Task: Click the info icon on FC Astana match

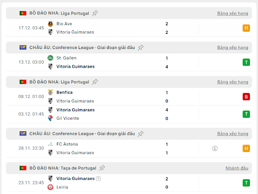Action: 215,149
